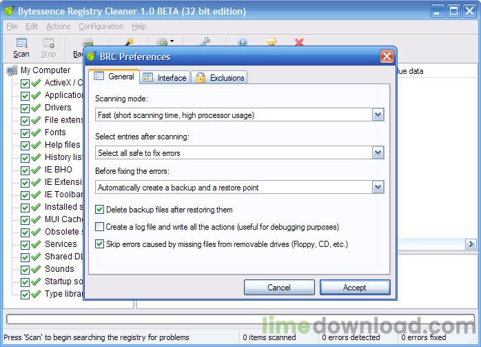Click the light bulb toolbar icon
This screenshot has height=347, width=481.
point(272,42)
